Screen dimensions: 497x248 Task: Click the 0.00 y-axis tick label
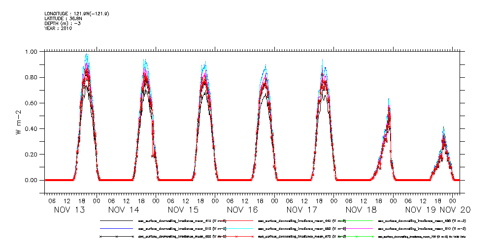pyautogui.click(x=32, y=180)
